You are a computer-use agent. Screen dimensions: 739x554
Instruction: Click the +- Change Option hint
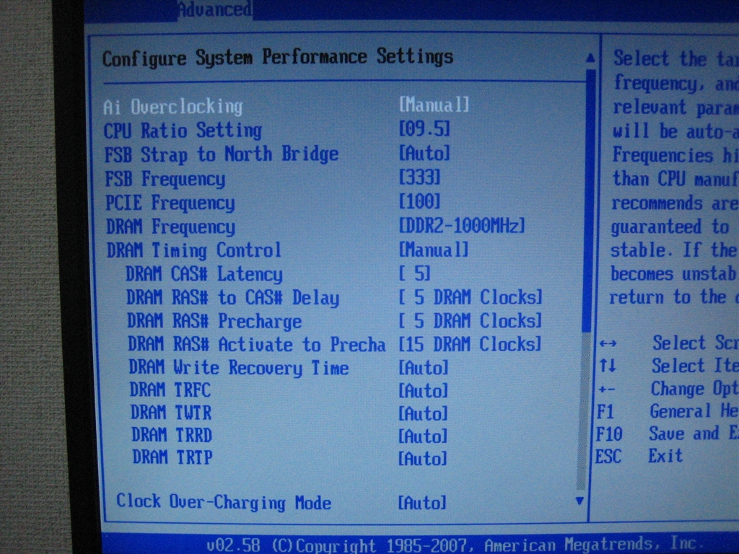pyautogui.click(x=668, y=389)
